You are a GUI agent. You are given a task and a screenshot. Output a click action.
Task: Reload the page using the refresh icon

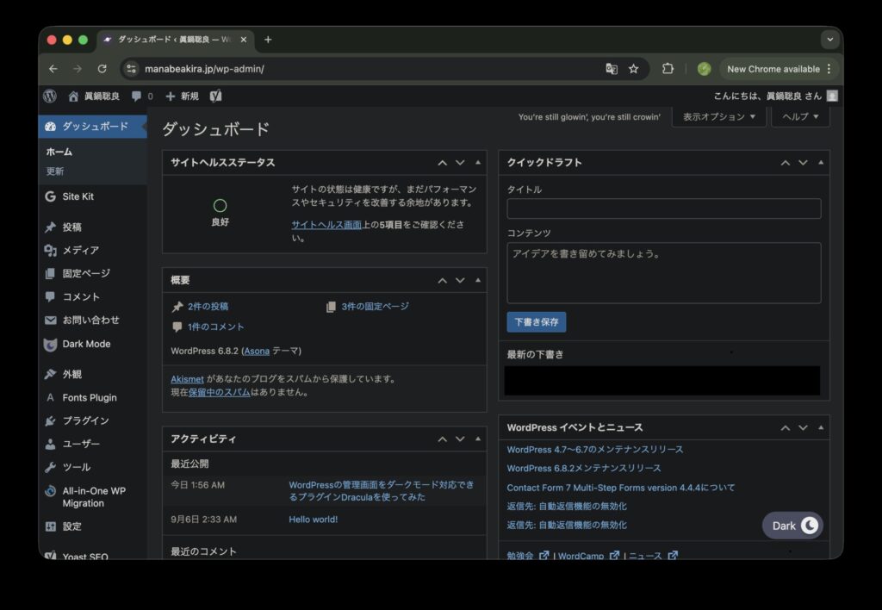point(102,69)
